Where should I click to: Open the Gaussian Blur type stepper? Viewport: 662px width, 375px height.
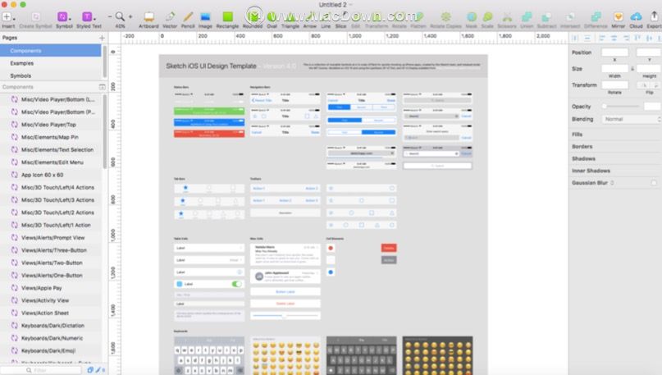pyautogui.click(x=612, y=183)
